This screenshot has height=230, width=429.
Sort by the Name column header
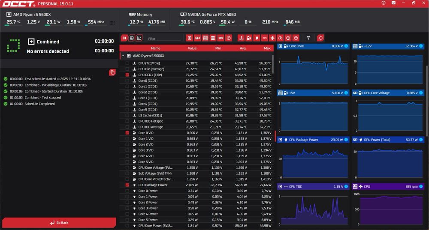(x=155, y=48)
